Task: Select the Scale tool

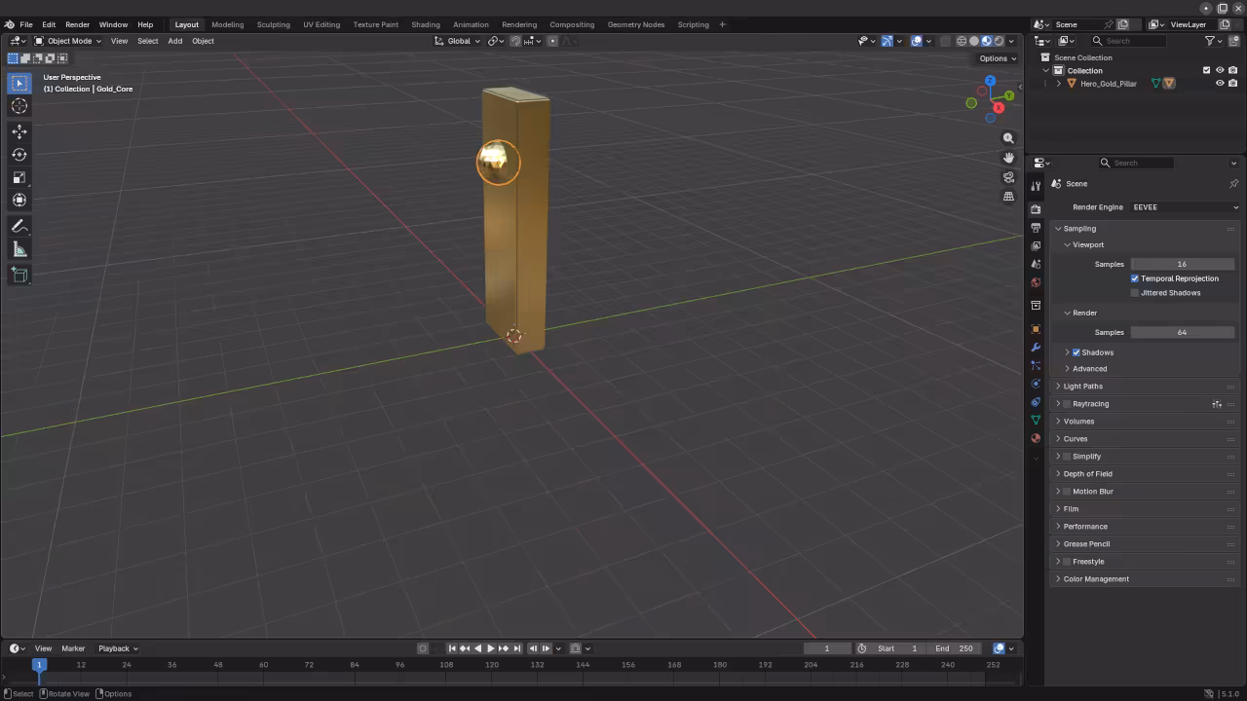Action: point(19,177)
